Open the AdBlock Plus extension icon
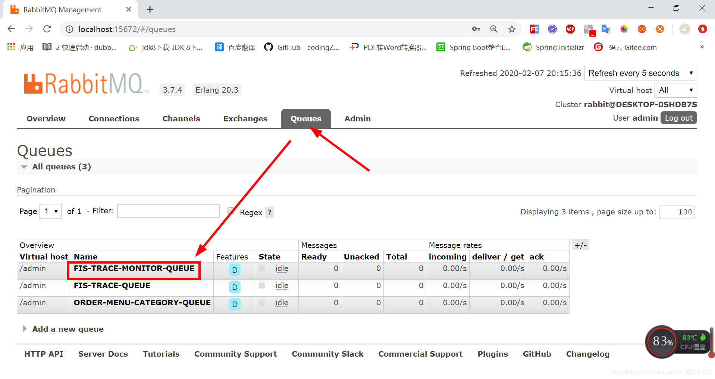Image resolution: width=715 pixels, height=379 pixels. (570, 29)
